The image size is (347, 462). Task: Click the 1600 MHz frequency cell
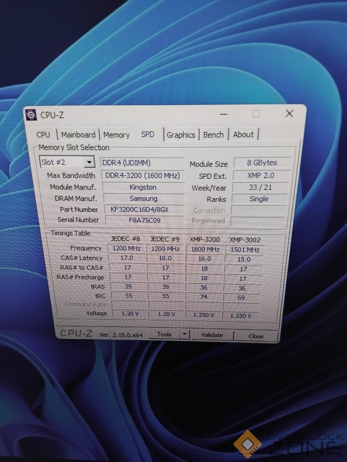pos(205,249)
